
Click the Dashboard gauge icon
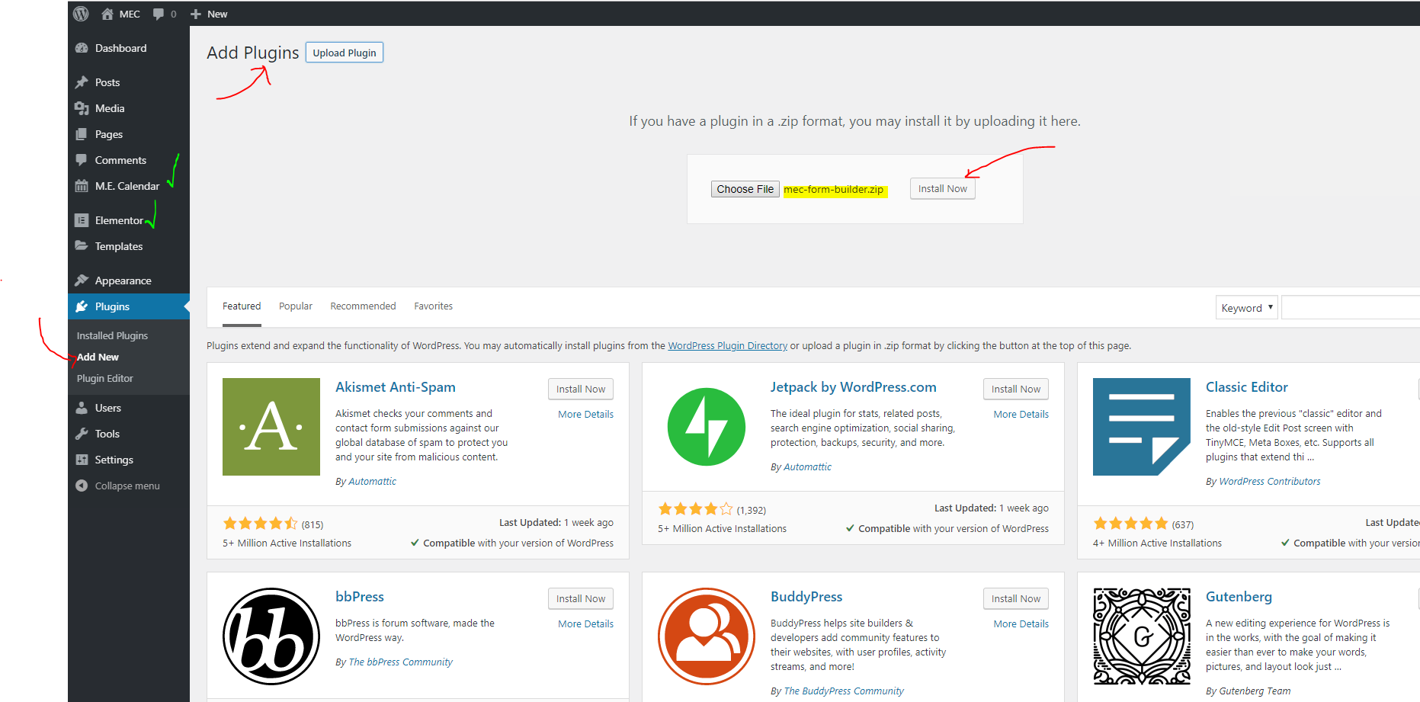click(x=82, y=48)
